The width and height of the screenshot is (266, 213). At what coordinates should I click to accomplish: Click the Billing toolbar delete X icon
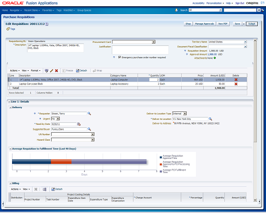pos(36,189)
